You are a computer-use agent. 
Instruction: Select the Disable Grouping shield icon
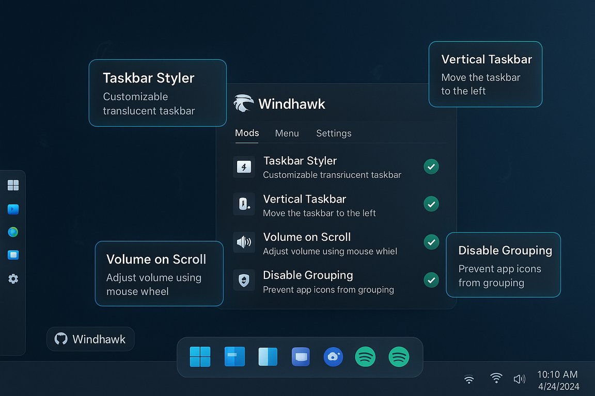tap(244, 280)
